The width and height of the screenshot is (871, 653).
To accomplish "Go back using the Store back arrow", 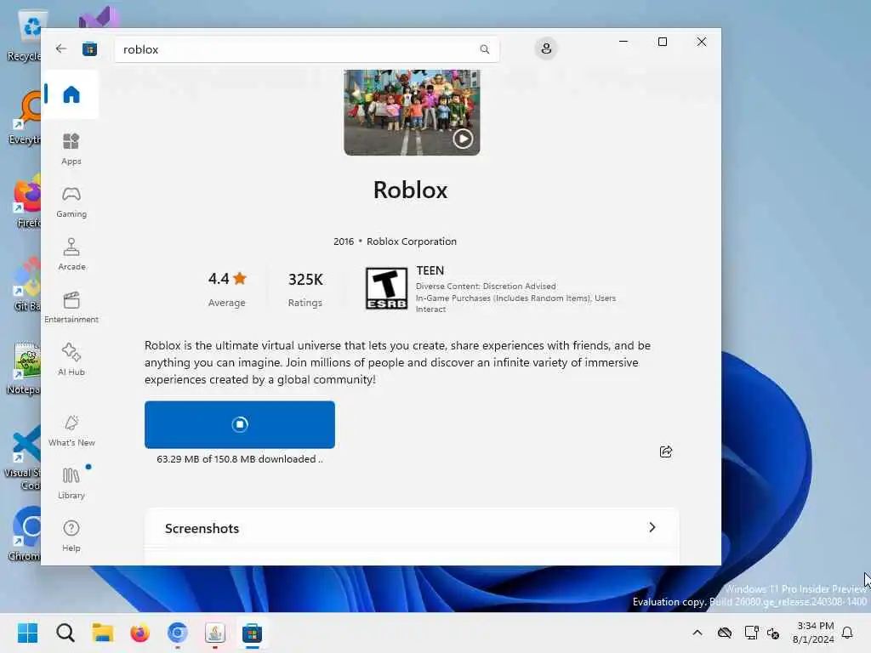I will (x=61, y=48).
